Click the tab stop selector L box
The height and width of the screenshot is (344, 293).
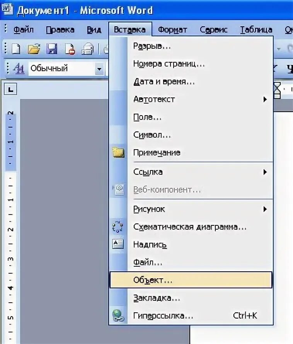10,89
